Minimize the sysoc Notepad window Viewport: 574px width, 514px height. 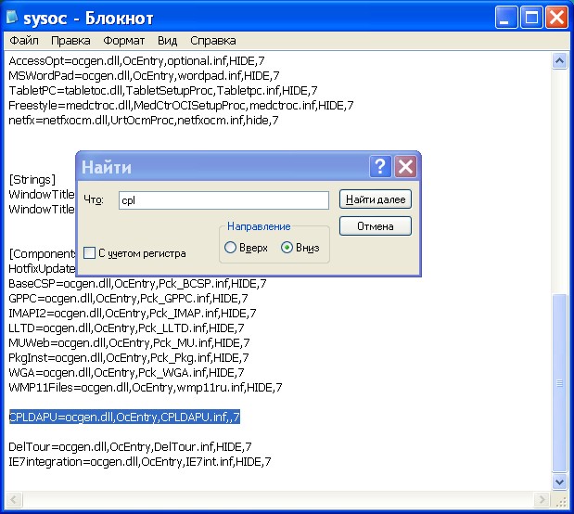[x=506, y=18]
